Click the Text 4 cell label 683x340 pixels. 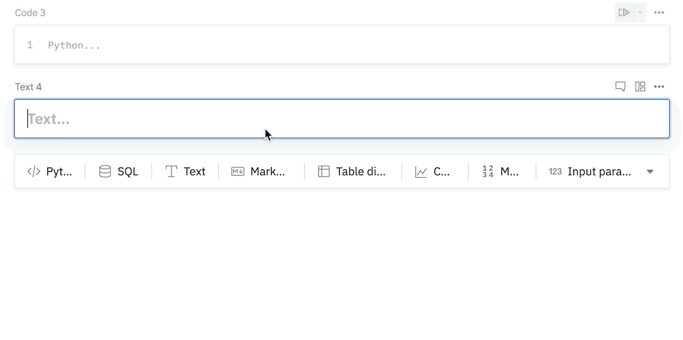[x=28, y=86]
